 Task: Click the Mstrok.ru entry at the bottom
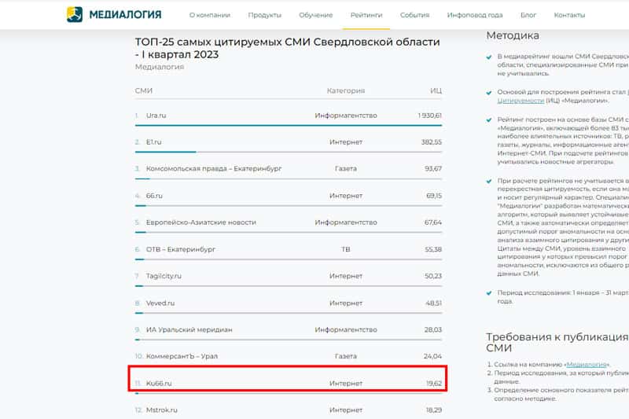click(x=161, y=410)
